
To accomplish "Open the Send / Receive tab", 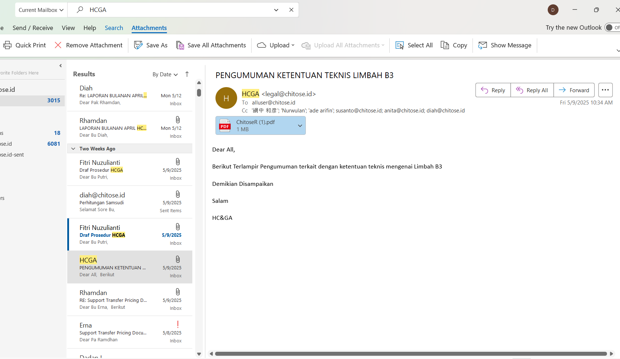I will 33,28.
